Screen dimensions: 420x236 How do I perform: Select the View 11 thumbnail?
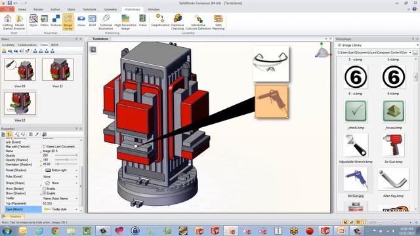(x=58, y=69)
